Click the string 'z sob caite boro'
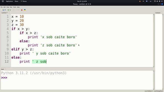Viewport: 164px width, 92px height. [59, 45]
